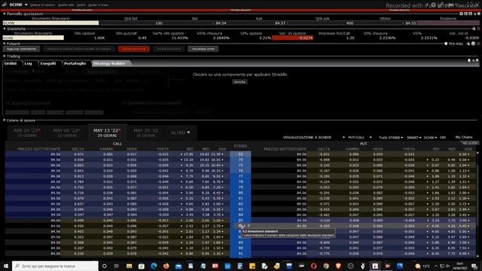The height and width of the screenshot is (271, 482).
Task: Select the MAY 20 '22 expiry tab
Action: tap(146, 132)
